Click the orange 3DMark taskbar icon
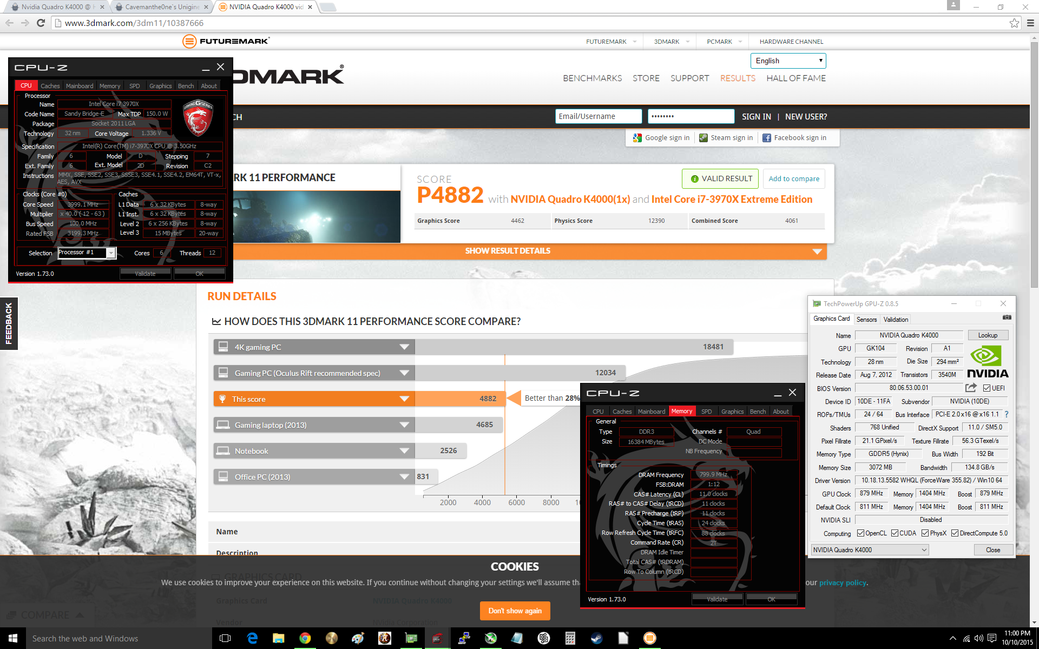The image size is (1039, 649). (649, 638)
